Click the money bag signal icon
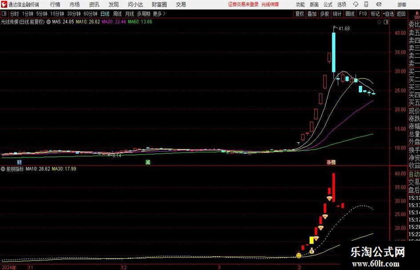The image size is (420, 270). [312, 251]
